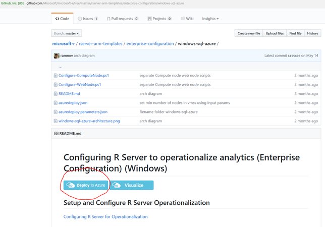Viewport: 325px width, 227px height.
Task: Open README.md in the file list
Action: 69,94
